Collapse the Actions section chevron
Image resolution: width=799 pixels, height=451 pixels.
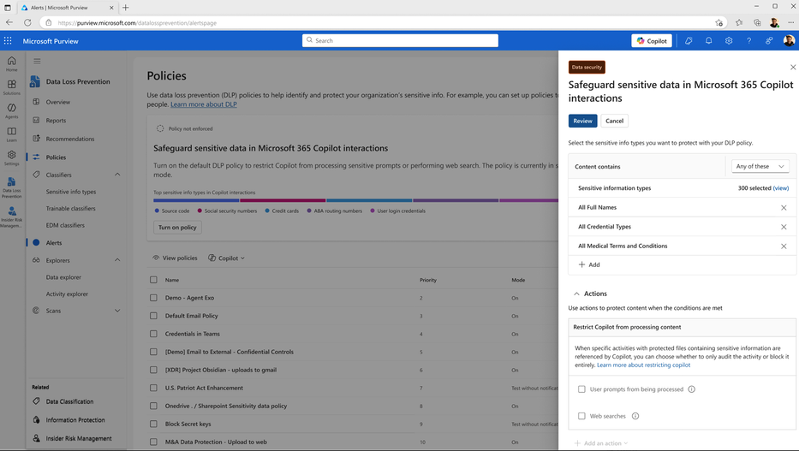point(576,294)
